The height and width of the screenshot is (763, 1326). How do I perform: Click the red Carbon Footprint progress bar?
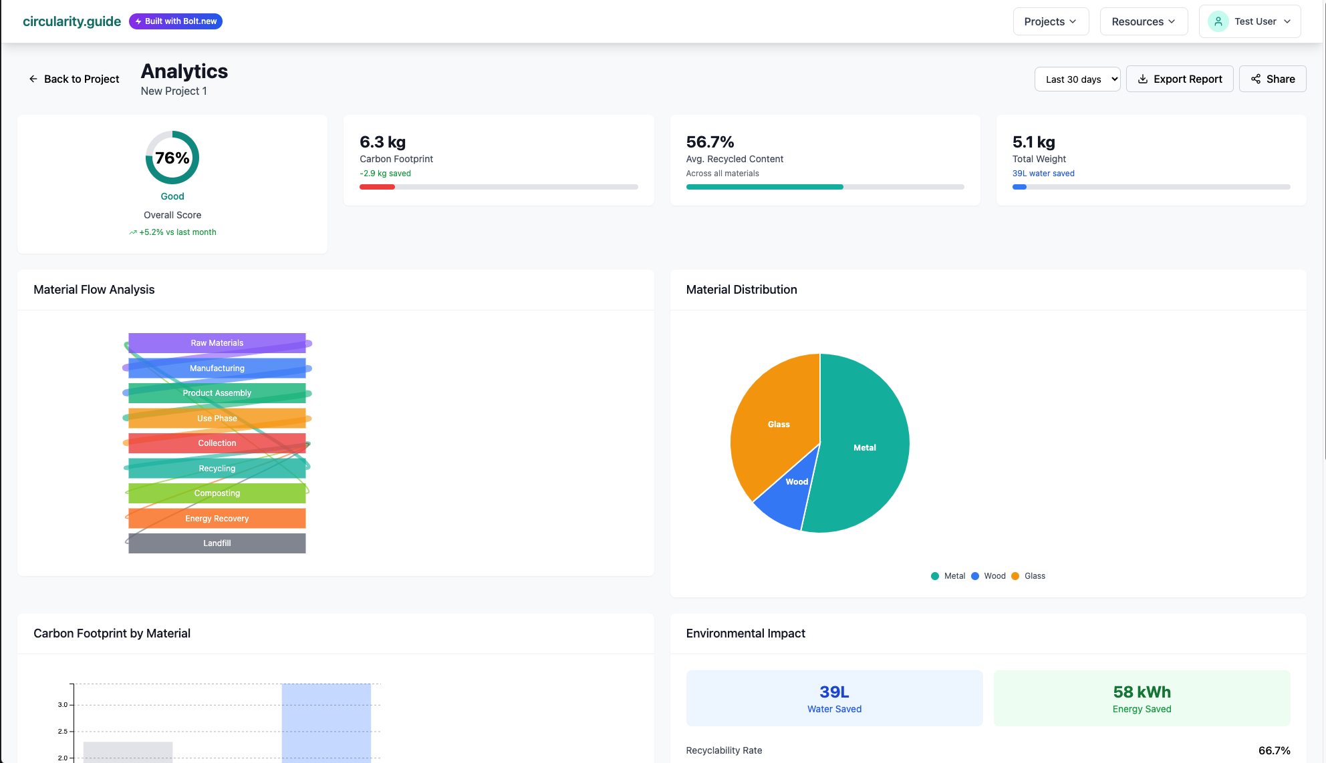coord(378,187)
